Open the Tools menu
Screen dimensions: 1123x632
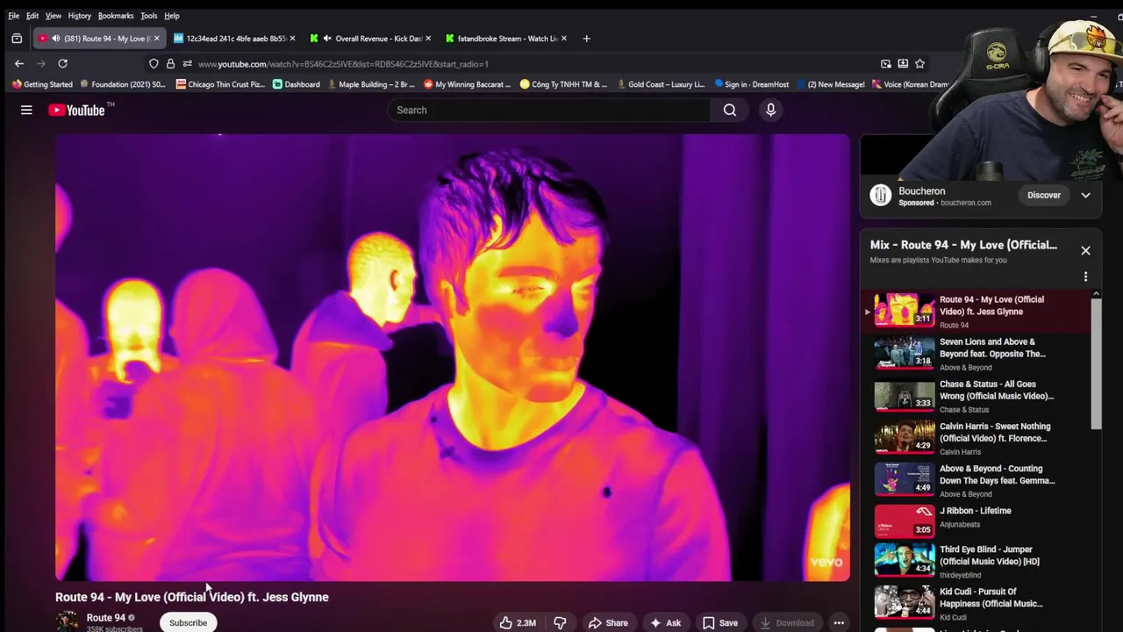(149, 16)
